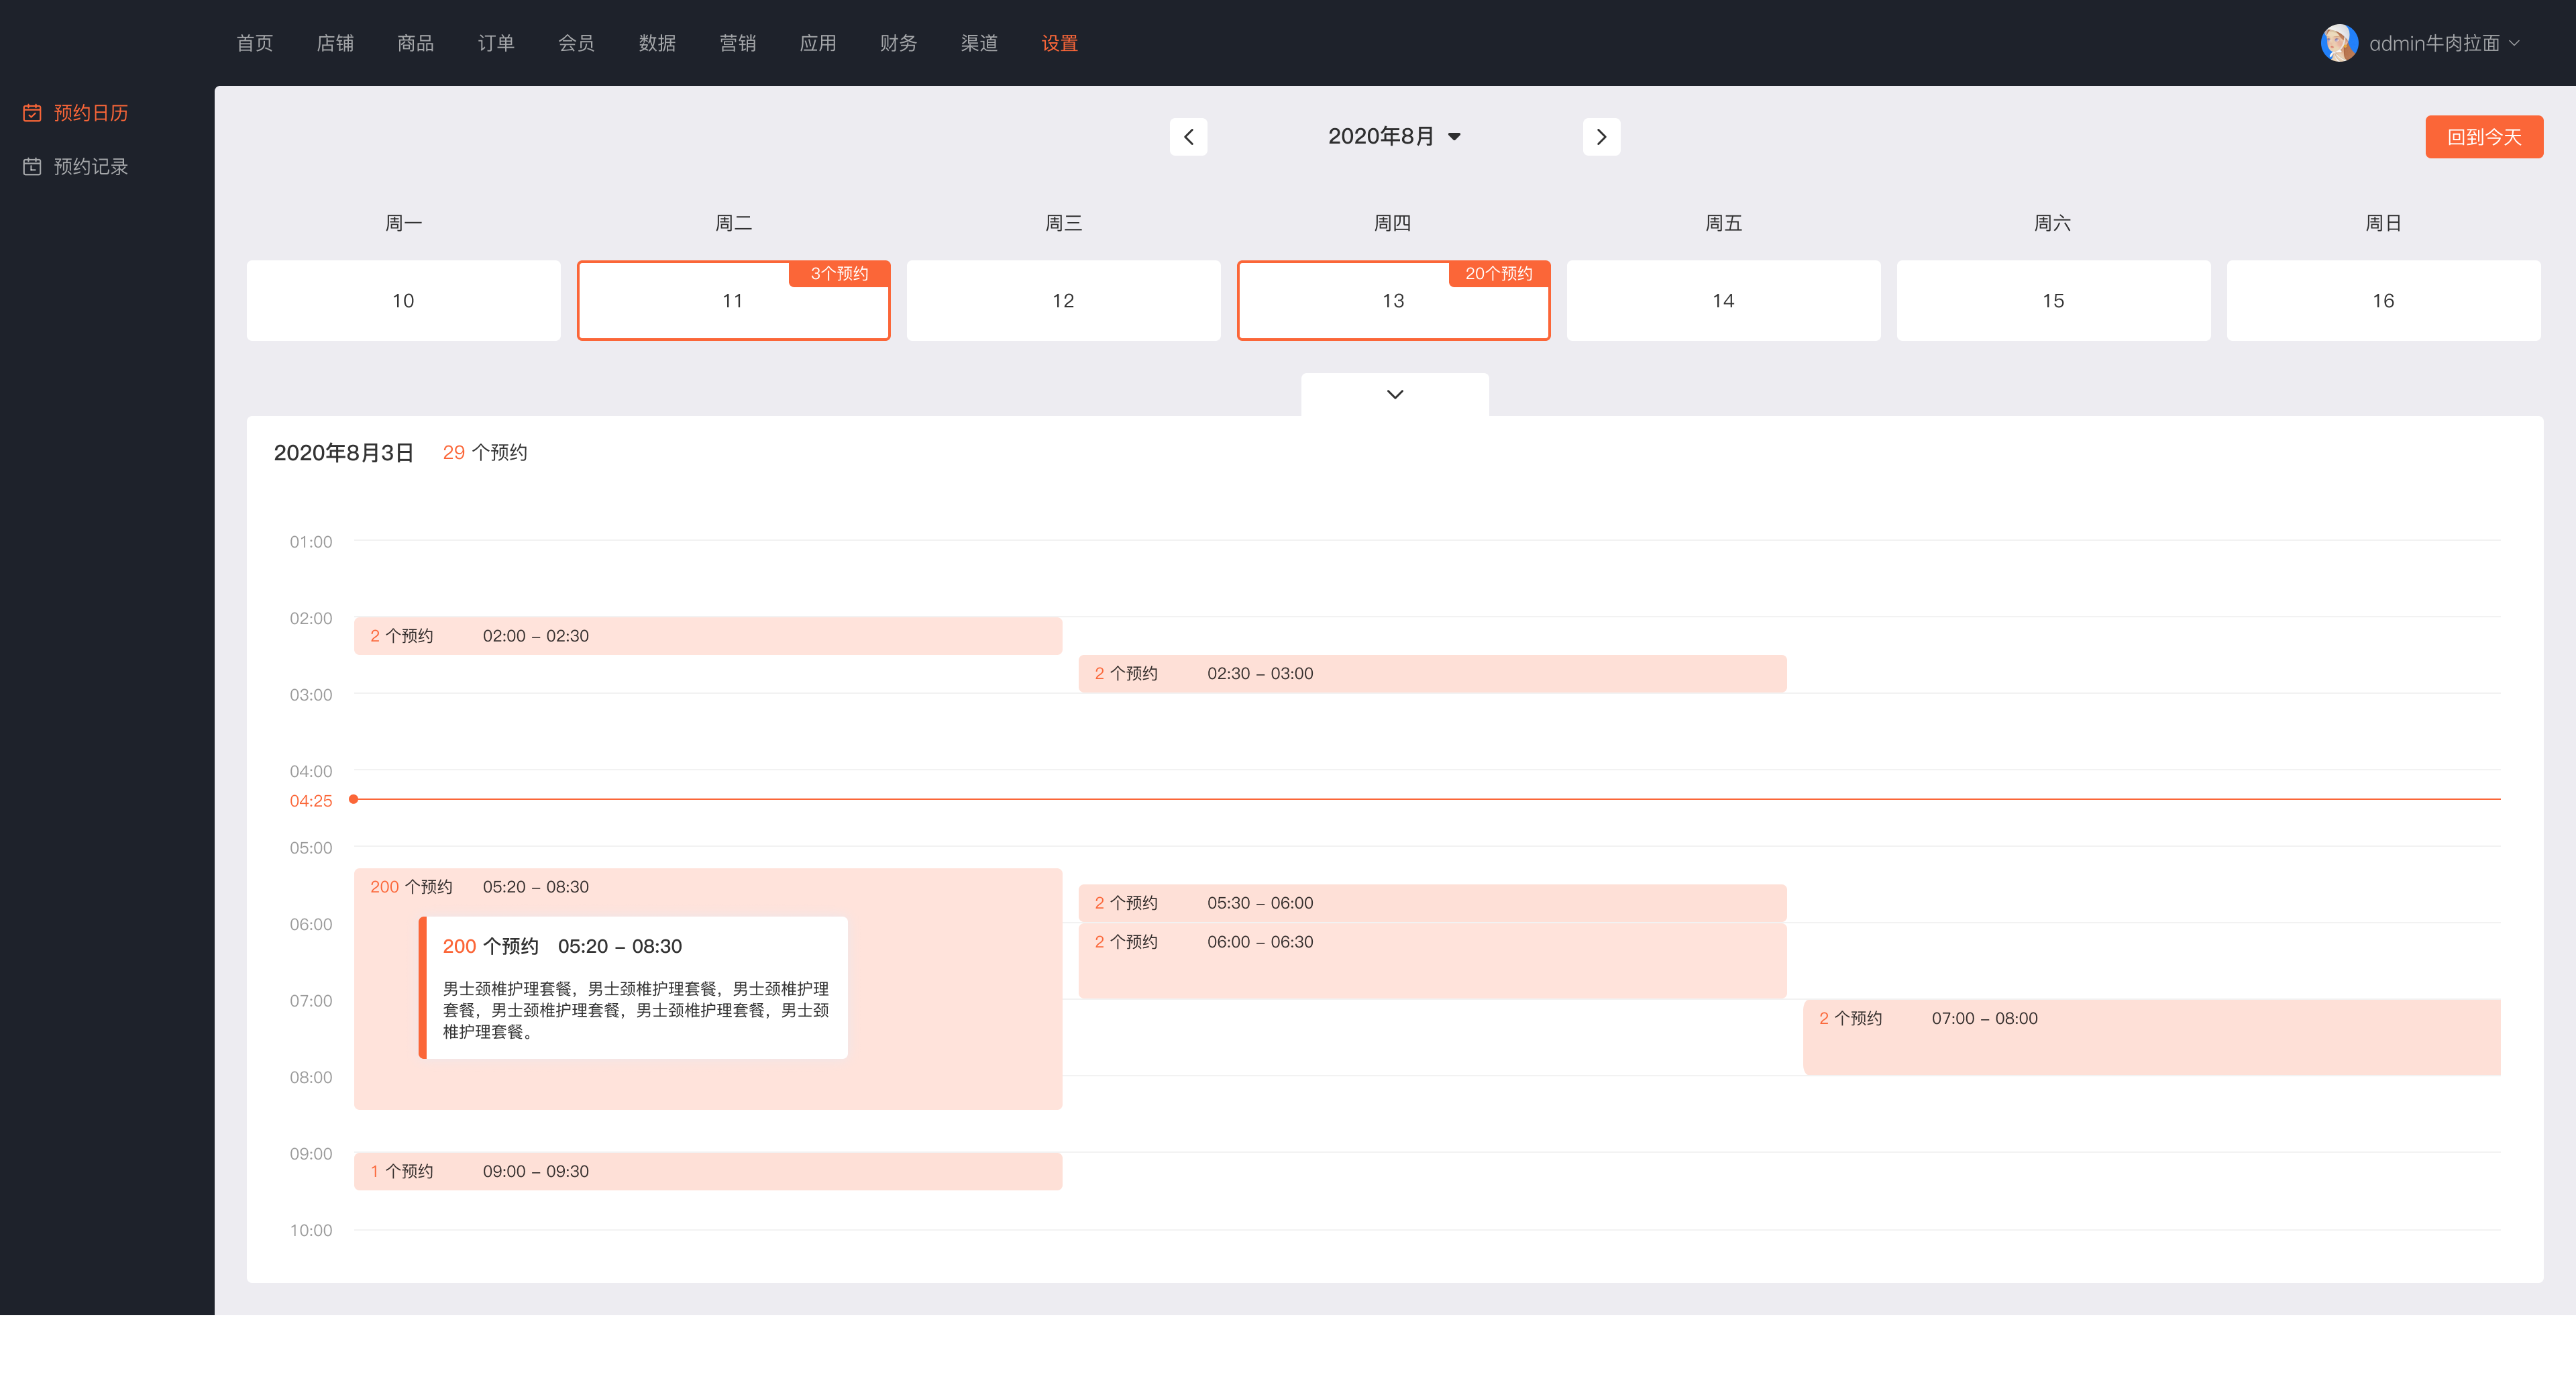Open the 营销 menu tab
This screenshot has height=1389, width=2576.
click(x=737, y=43)
